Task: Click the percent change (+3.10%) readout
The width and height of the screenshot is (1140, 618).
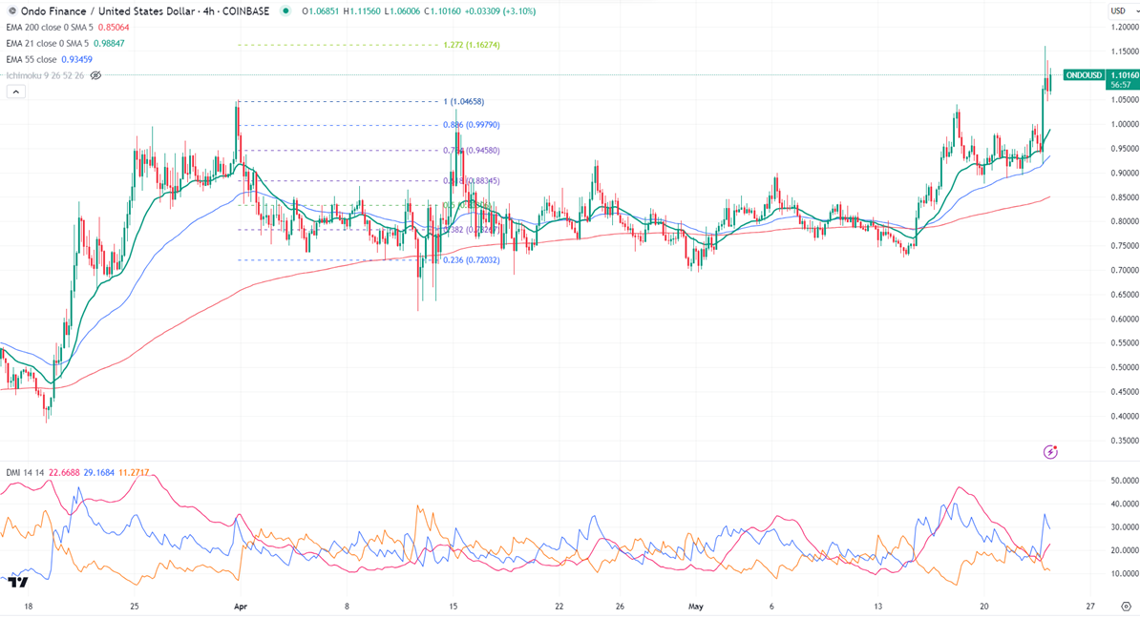Action: [519, 10]
